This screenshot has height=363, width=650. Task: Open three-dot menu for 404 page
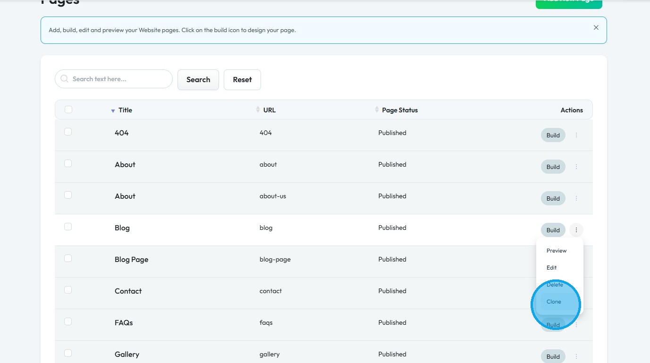pos(576,135)
